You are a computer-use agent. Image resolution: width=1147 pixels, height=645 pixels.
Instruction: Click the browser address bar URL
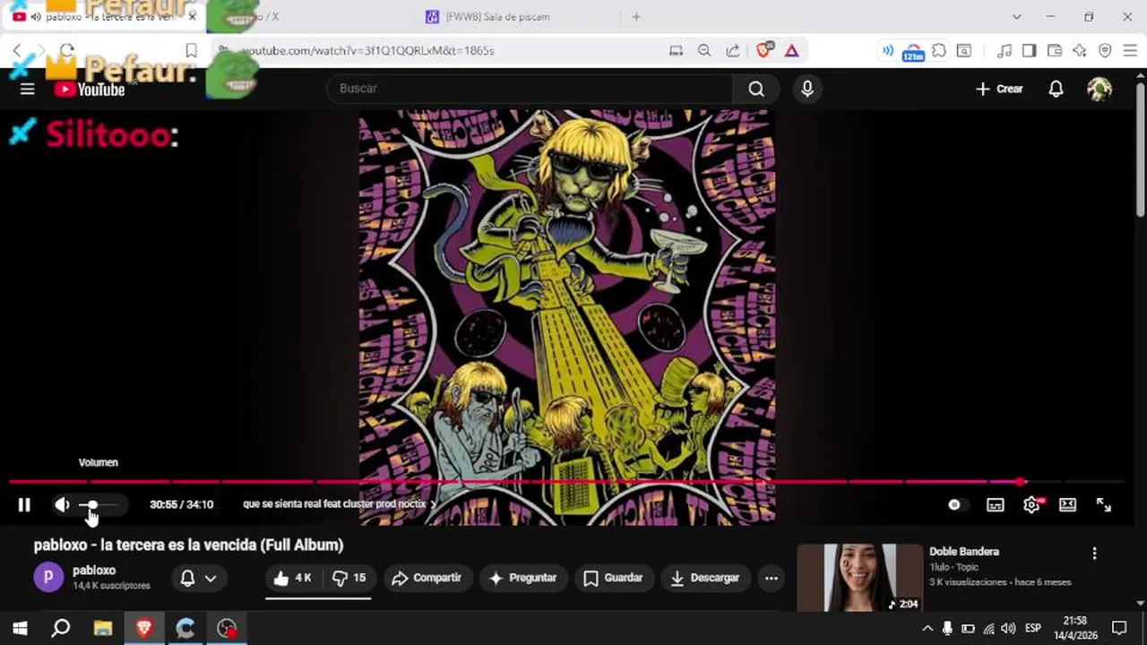367,51
